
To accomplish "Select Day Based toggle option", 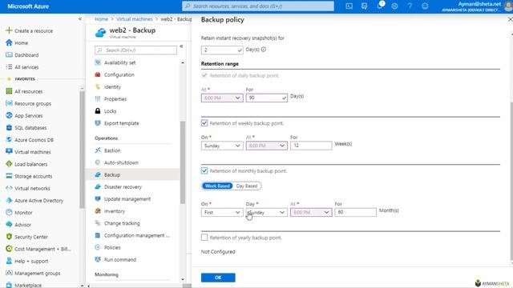I will pyautogui.click(x=247, y=186).
